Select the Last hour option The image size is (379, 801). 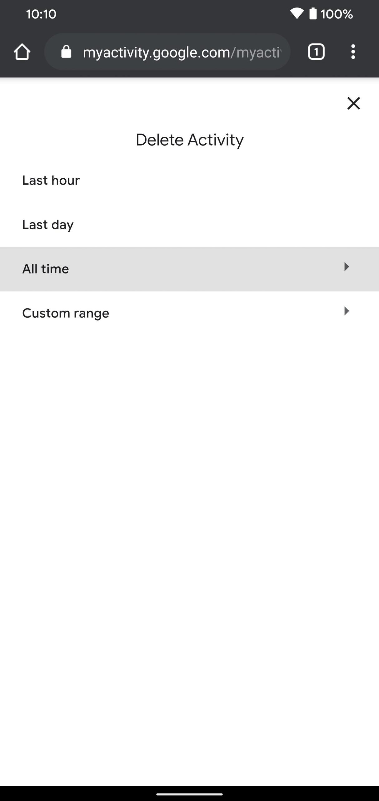pyautogui.click(x=51, y=180)
